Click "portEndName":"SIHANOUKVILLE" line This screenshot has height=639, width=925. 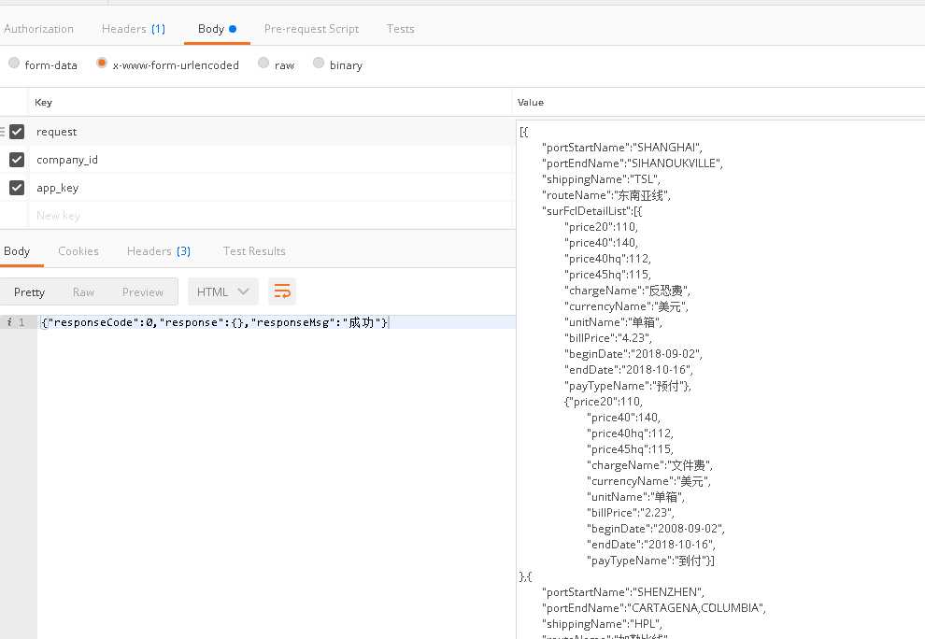[x=633, y=163]
